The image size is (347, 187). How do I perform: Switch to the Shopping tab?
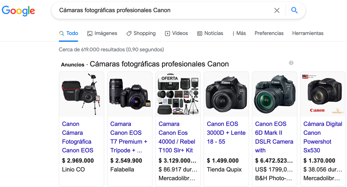(x=141, y=33)
